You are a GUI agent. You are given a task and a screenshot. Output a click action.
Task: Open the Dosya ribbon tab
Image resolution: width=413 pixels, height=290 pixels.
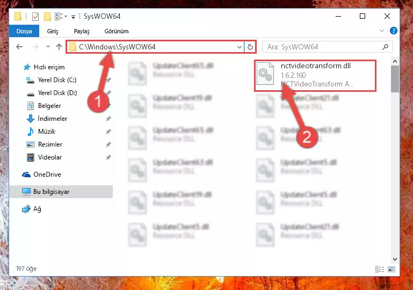coord(24,31)
